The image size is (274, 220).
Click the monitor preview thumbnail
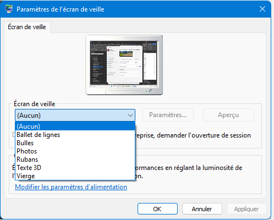pos(124,65)
